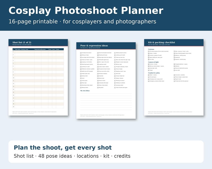Viewport: 212px width, 169px height.
Task: Tick the 'Victory pose' checkbox
Action: click(x=81, y=81)
